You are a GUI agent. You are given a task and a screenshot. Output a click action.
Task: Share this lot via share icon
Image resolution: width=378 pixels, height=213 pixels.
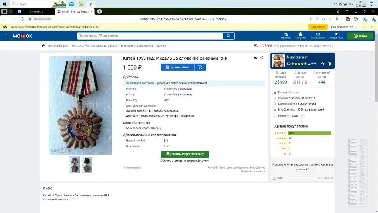tap(262, 58)
